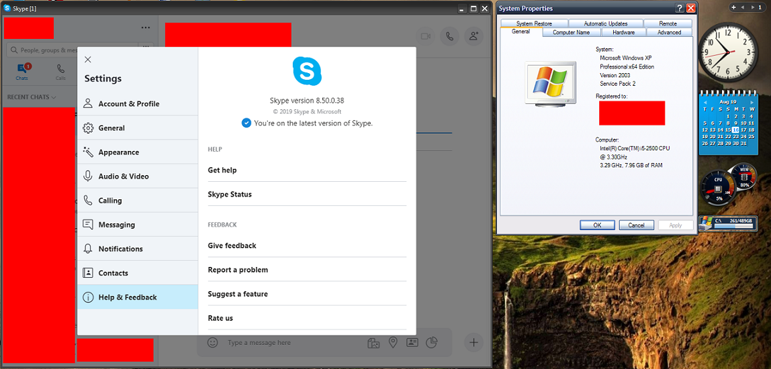The width and height of the screenshot is (771, 369).
Task: Click the add files/media icon in the message bar
Action: tap(373, 342)
